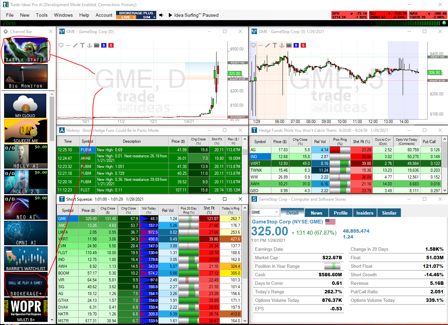The width and height of the screenshot is (448, 325).
Task: Switch Brokerage Plus to LIVE mode
Action: (126, 17)
